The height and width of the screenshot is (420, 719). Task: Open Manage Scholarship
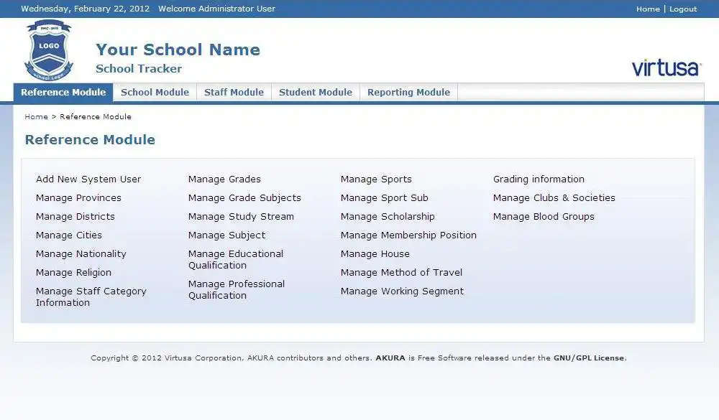tap(388, 216)
